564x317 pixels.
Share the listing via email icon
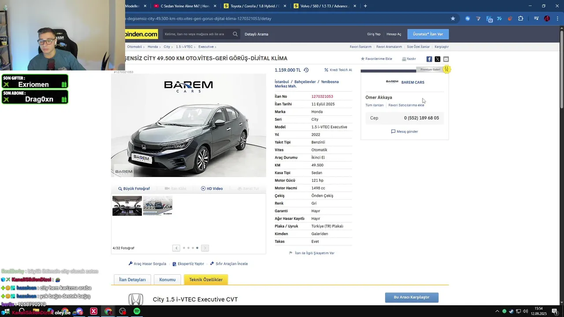point(446,59)
